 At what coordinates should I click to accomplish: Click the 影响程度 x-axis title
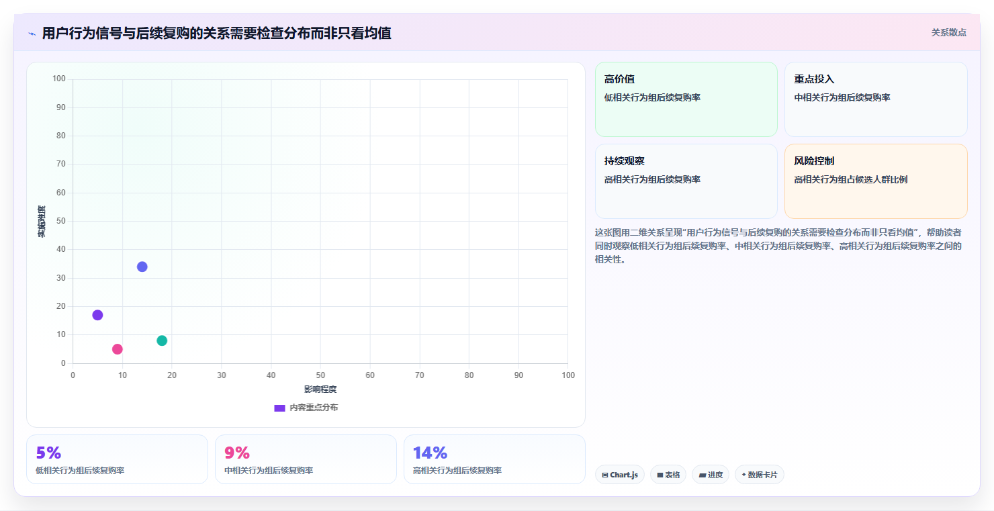tap(320, 389)
